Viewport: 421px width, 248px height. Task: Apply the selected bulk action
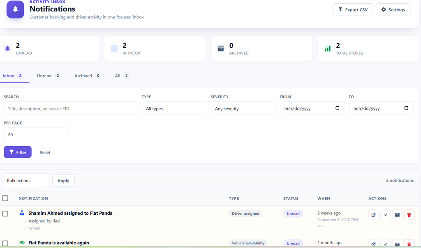coord(63,180)
